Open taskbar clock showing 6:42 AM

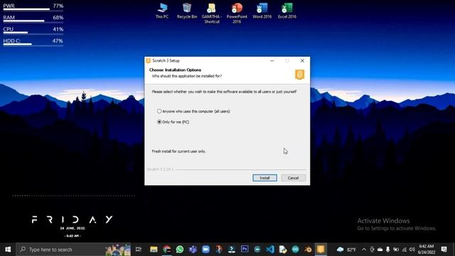tap(427, 250)
